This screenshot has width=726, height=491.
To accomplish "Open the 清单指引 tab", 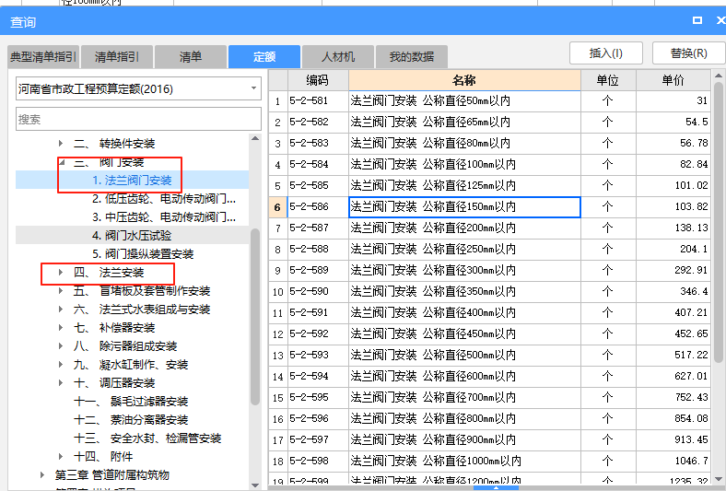I will tap(117, 57).
